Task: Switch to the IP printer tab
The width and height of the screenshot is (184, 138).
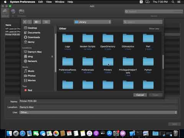Action: [13, 13]
